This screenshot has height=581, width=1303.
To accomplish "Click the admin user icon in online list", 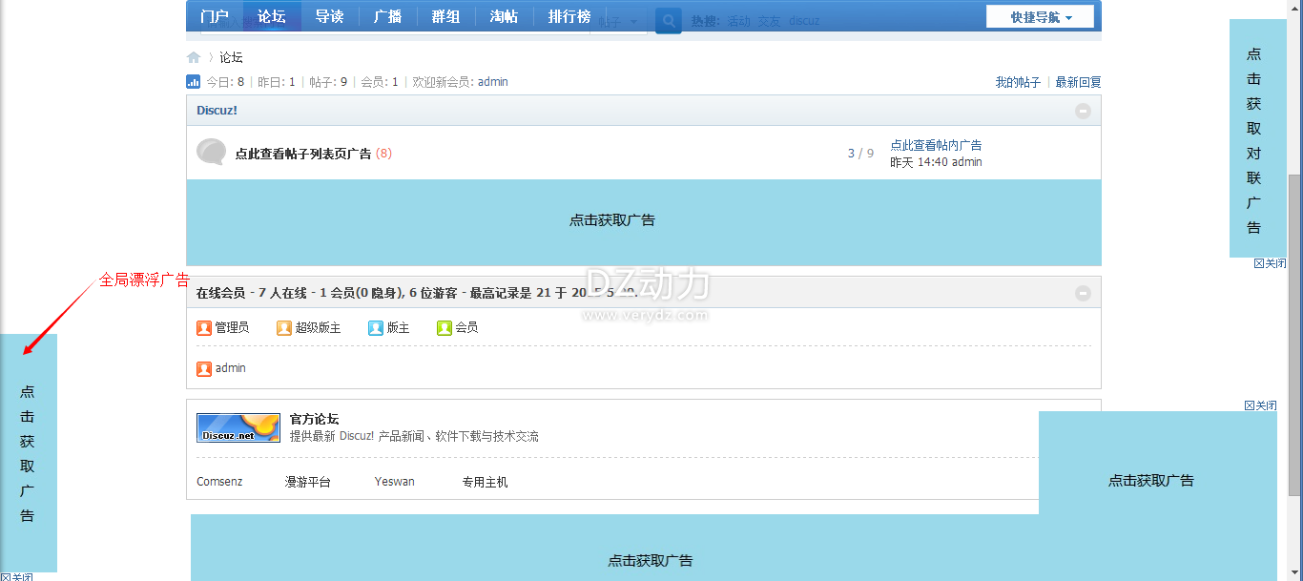I will (x=204, y=368).
